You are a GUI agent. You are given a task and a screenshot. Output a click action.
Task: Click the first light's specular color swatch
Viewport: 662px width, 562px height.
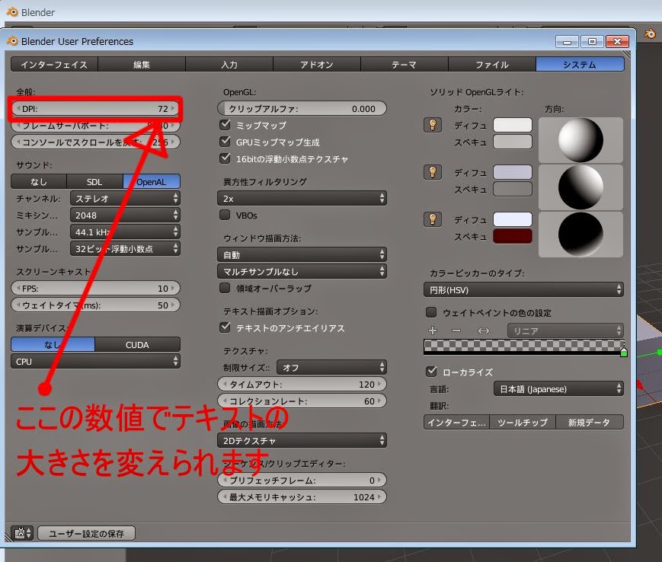tap(513, 142)
